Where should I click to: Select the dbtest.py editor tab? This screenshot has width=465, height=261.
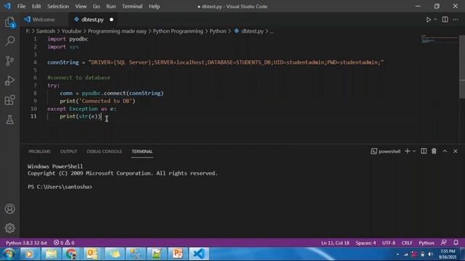(92, 20)
